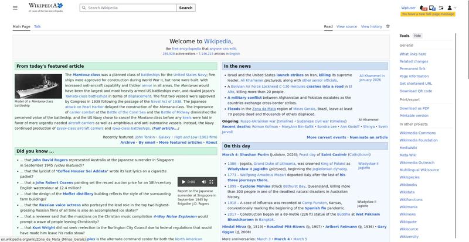Switch to the Talk tab
Viewport: 469px width, 242px height.
pos(38,26)
